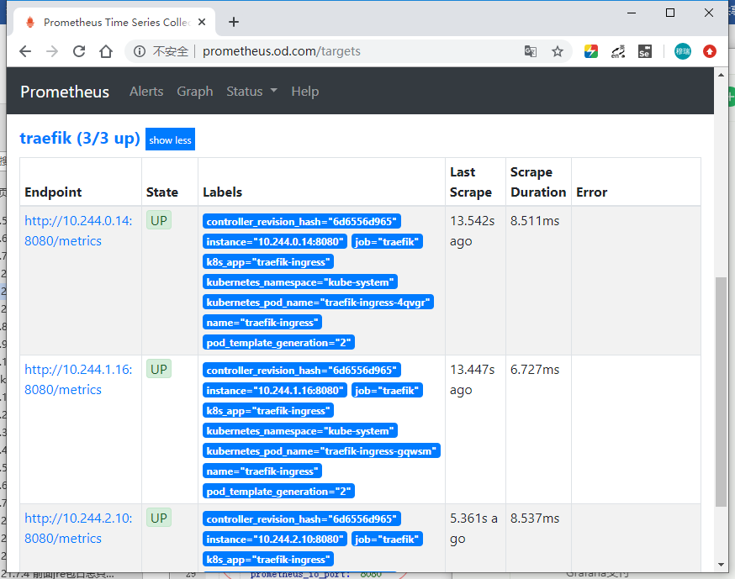Click the traefik (3/3 up) heading
This screenshot has height=579, width=735.
80,139
